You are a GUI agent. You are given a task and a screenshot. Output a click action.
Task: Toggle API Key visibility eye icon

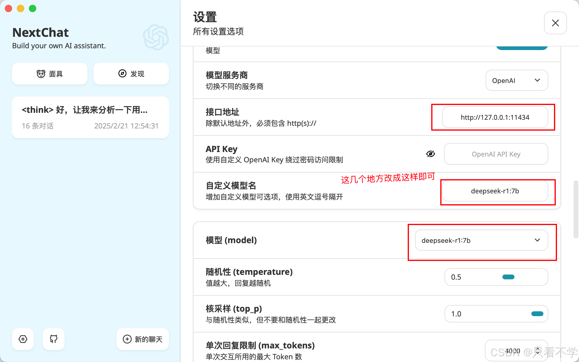pos(430,154)
